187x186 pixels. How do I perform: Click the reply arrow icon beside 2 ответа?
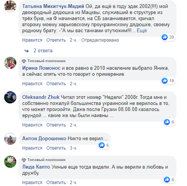tap(27, 51)
